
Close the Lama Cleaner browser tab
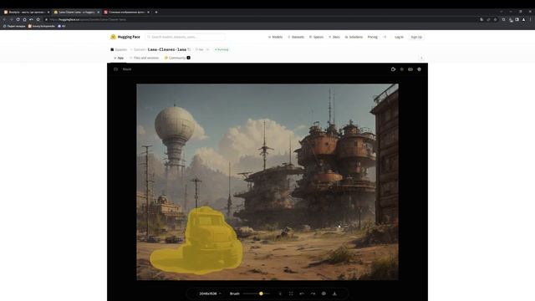(x=99, y=12)
